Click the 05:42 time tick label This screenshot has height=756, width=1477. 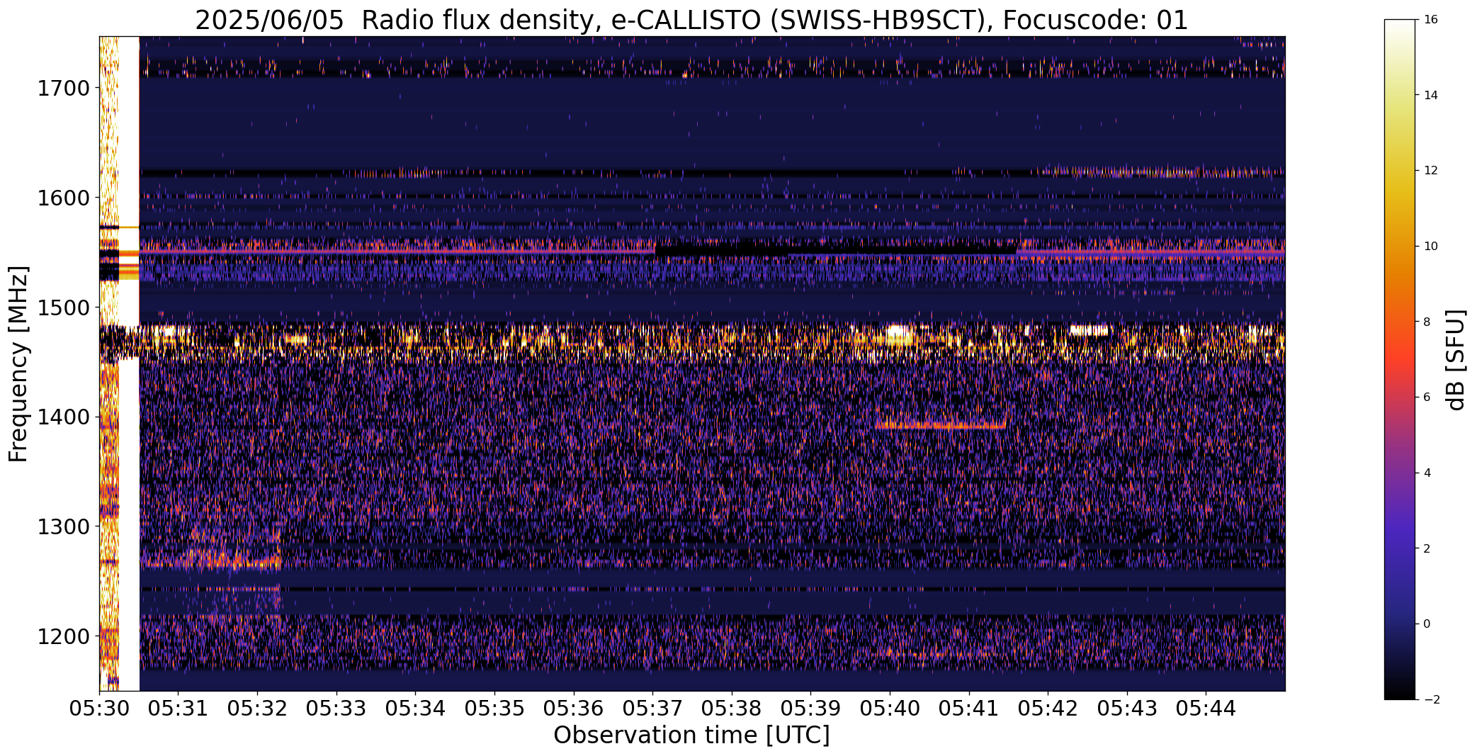point(1048,709)
